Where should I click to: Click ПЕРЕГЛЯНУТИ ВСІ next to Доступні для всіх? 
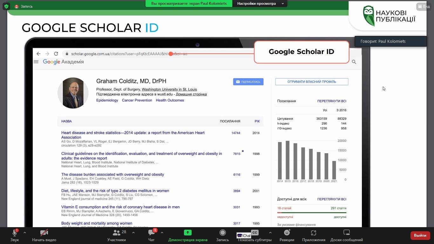tap(332, 199)
